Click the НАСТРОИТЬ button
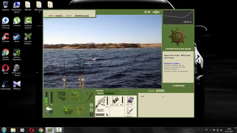The height and width of the screenshot is (133, 237). point(100,115)
